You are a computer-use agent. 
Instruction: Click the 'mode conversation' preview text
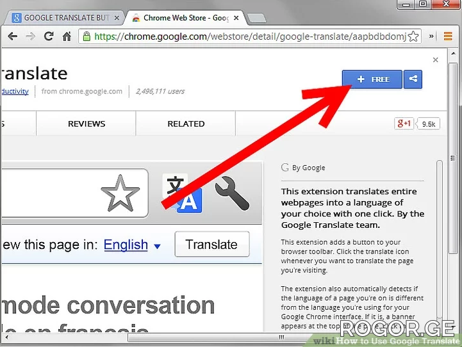tap(108, 305)
